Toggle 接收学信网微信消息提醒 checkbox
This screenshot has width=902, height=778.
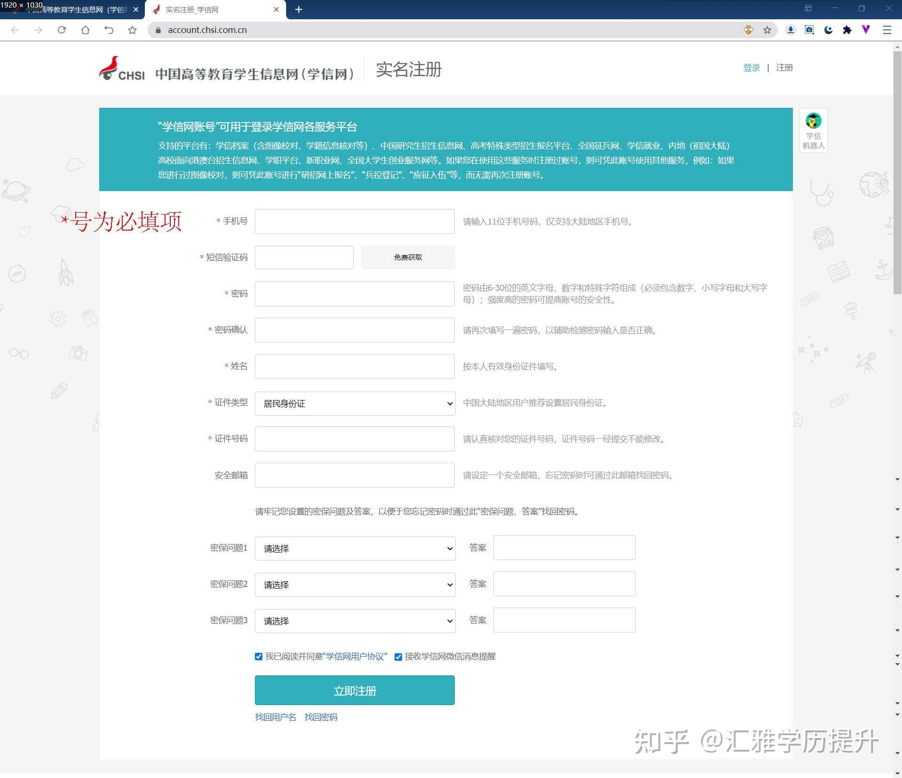click(x=398, y=657)
